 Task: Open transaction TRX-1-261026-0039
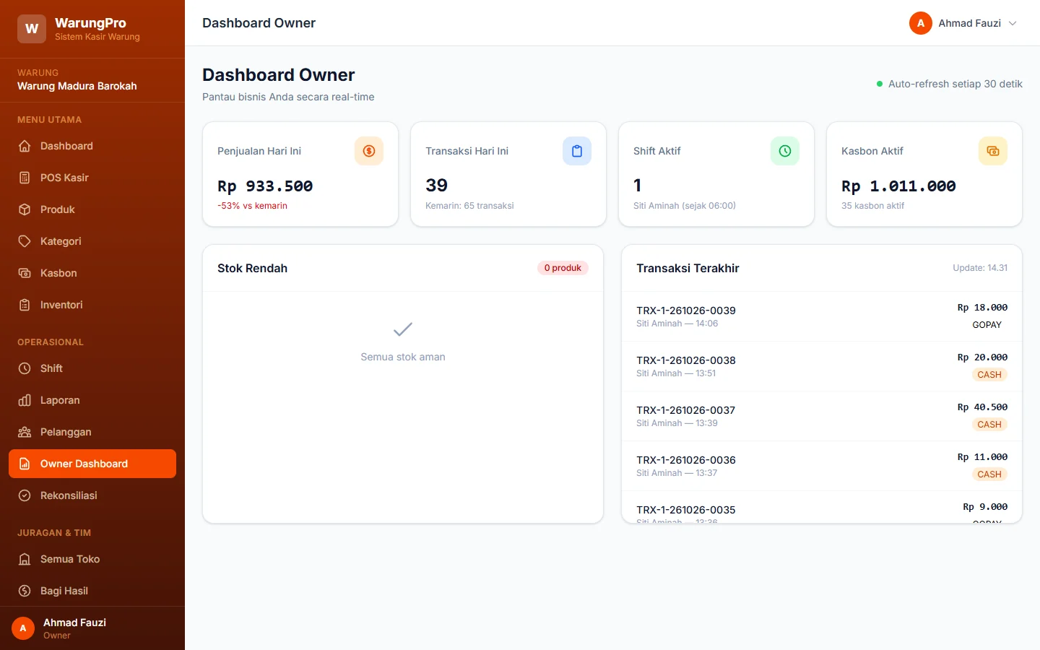(x=822, y=316)
